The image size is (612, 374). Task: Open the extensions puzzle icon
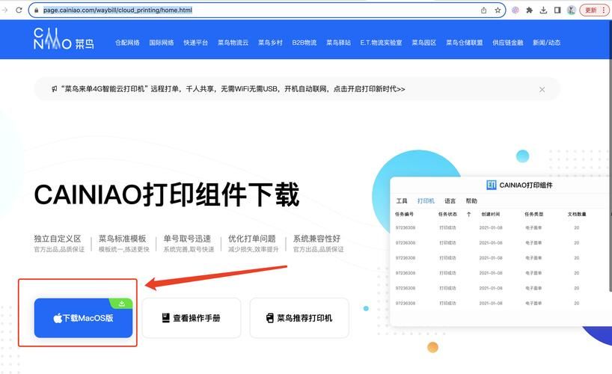coord(529,10)
